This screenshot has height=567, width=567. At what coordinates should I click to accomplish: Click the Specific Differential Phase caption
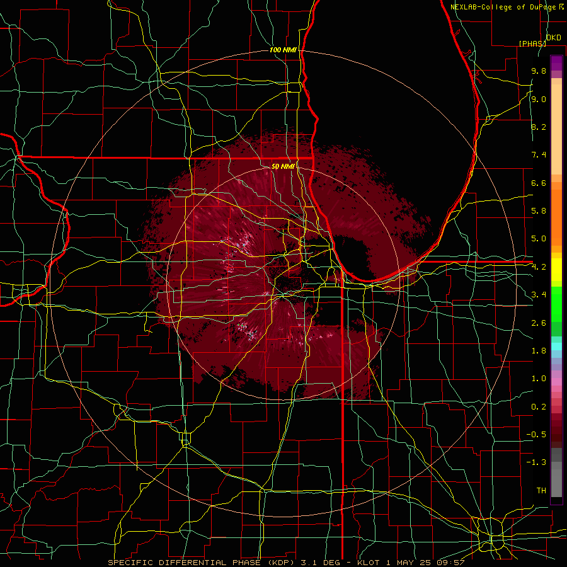[x=286, y=563]
